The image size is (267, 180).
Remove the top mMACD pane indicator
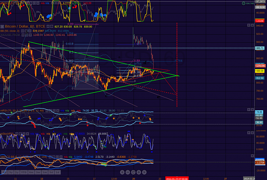click(38, 3)
